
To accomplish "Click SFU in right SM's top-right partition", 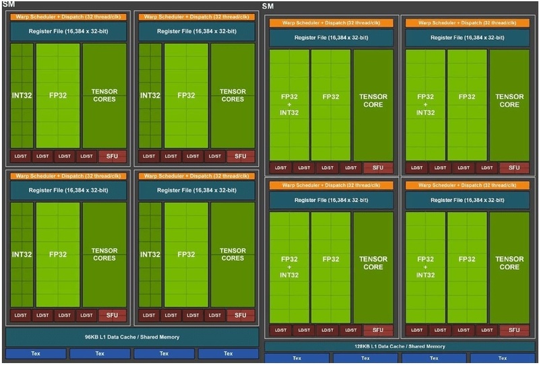I will (514, 168).
